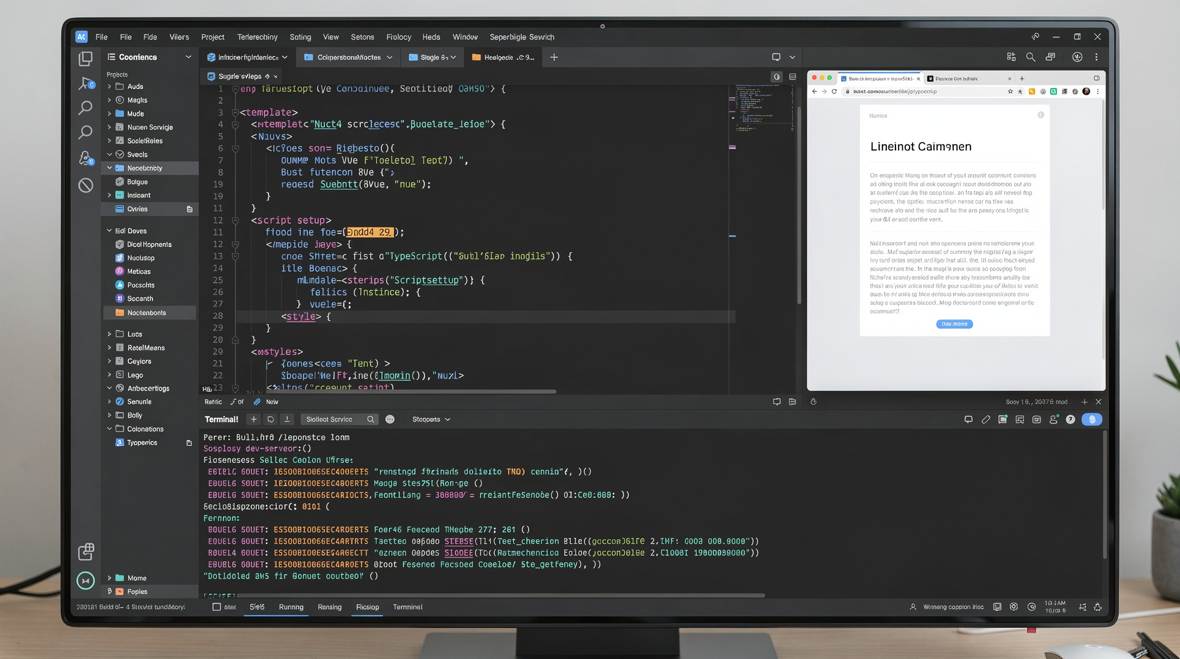Select the Running tab in the bottom bar

pyautogui.click(x=291, y=607)
